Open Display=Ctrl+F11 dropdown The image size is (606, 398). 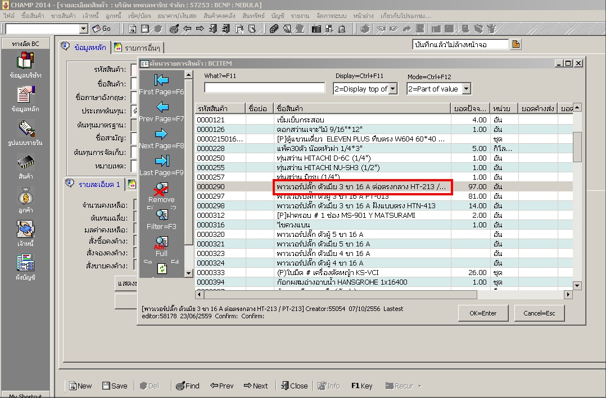pos(392,89)
